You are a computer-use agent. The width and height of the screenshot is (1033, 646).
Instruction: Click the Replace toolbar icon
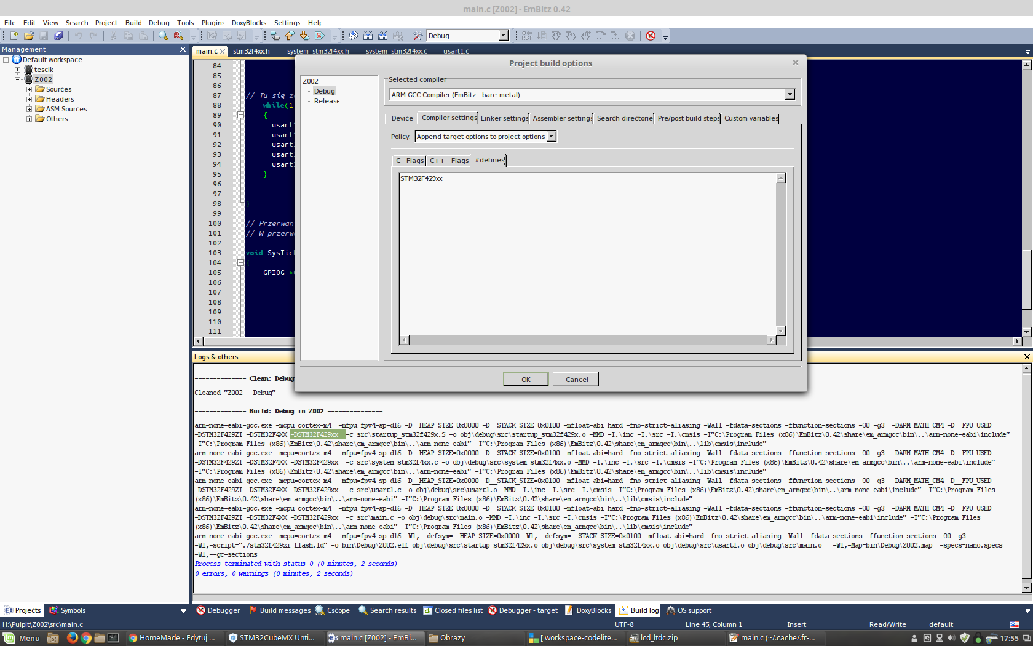(178, 36)
